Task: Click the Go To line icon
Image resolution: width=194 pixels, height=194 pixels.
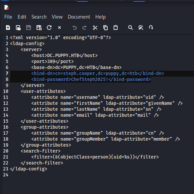Action: (151, 28)
